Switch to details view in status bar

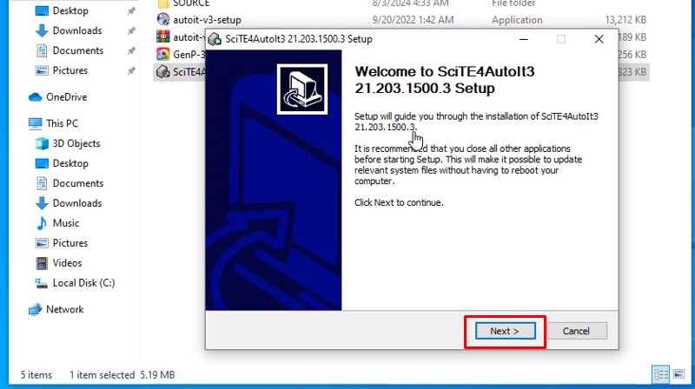tap(660, 375)
